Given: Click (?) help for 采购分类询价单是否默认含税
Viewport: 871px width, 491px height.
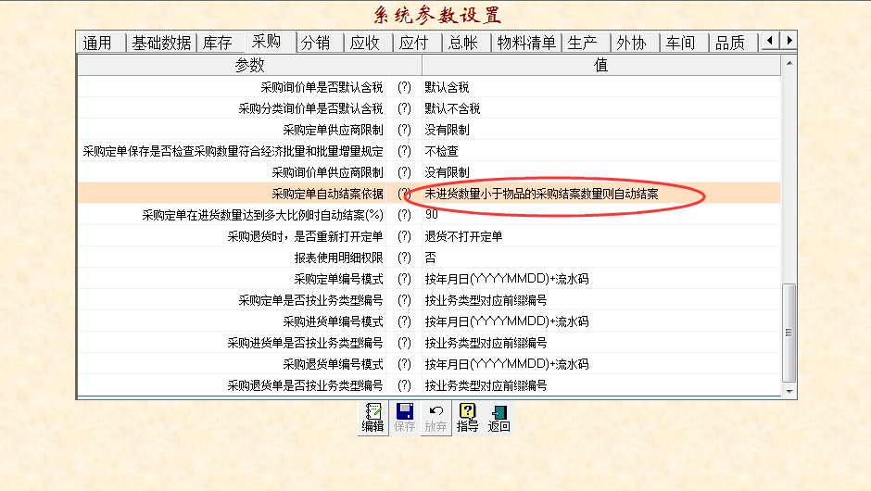Looking at the screenshot, I should tap(404, 108).
